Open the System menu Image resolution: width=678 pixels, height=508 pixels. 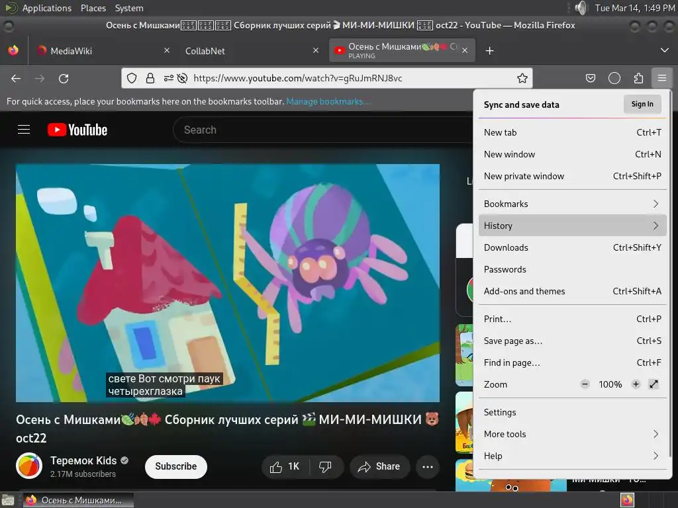coord(129,8)
